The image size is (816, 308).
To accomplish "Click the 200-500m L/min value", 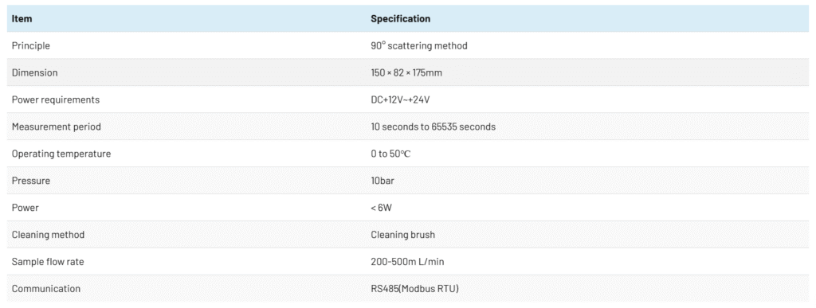I will click(407, 262).
